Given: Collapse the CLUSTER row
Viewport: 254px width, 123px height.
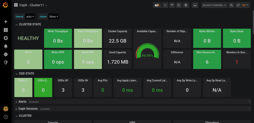Looking at the screenshot, I should click(24, 116).
